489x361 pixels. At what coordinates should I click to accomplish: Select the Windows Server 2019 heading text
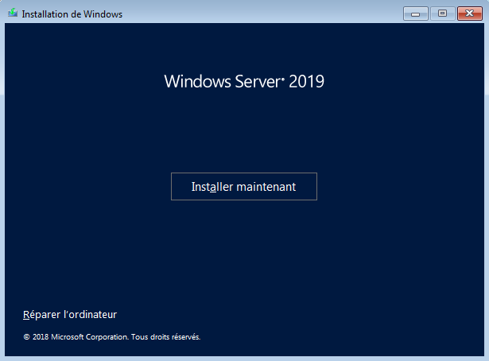[x=244, y=81]
